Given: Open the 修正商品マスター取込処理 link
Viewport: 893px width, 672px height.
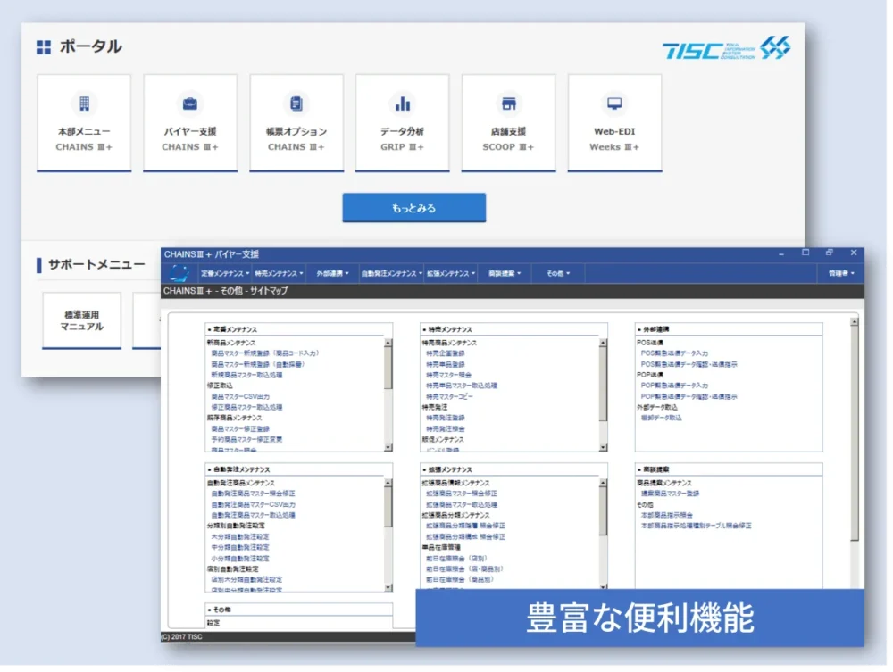Looking at the screenshot, I should [246, 408].
